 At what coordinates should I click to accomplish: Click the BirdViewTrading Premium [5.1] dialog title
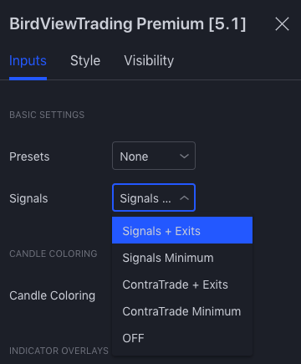click(x=127, y=24)
